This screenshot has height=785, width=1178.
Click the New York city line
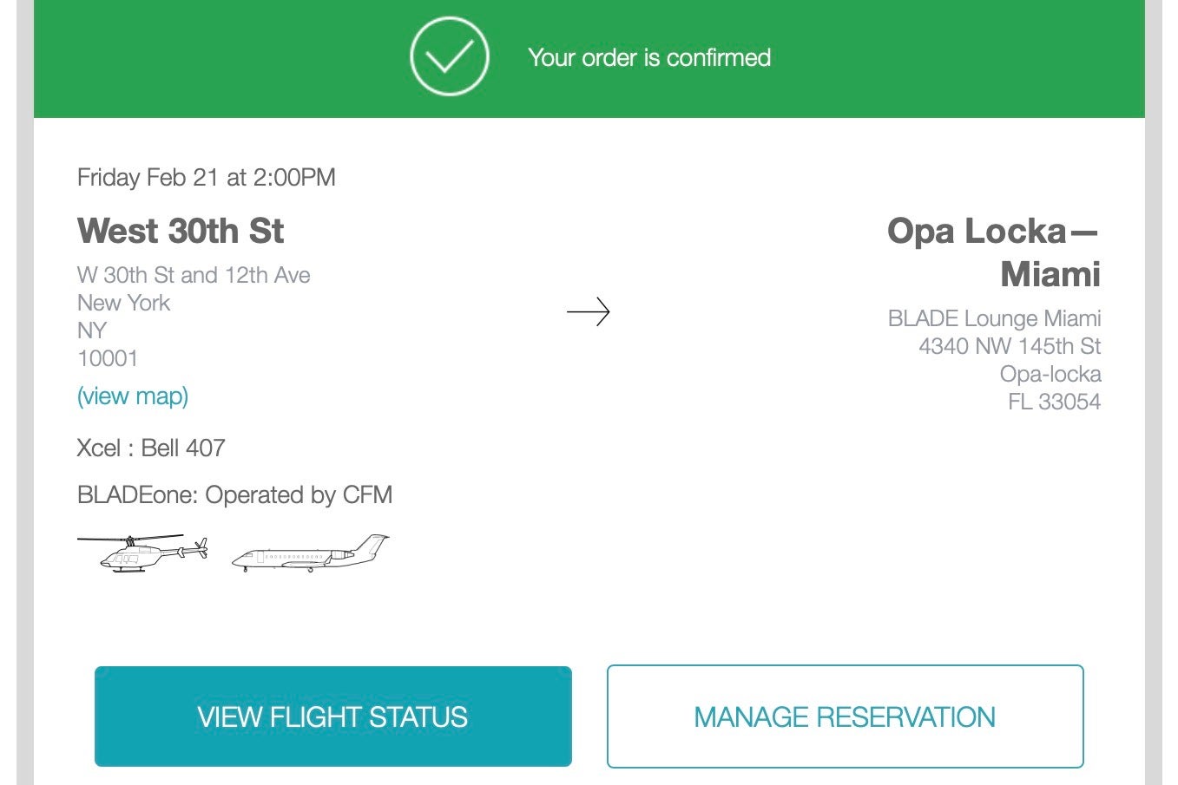(123, 303)
